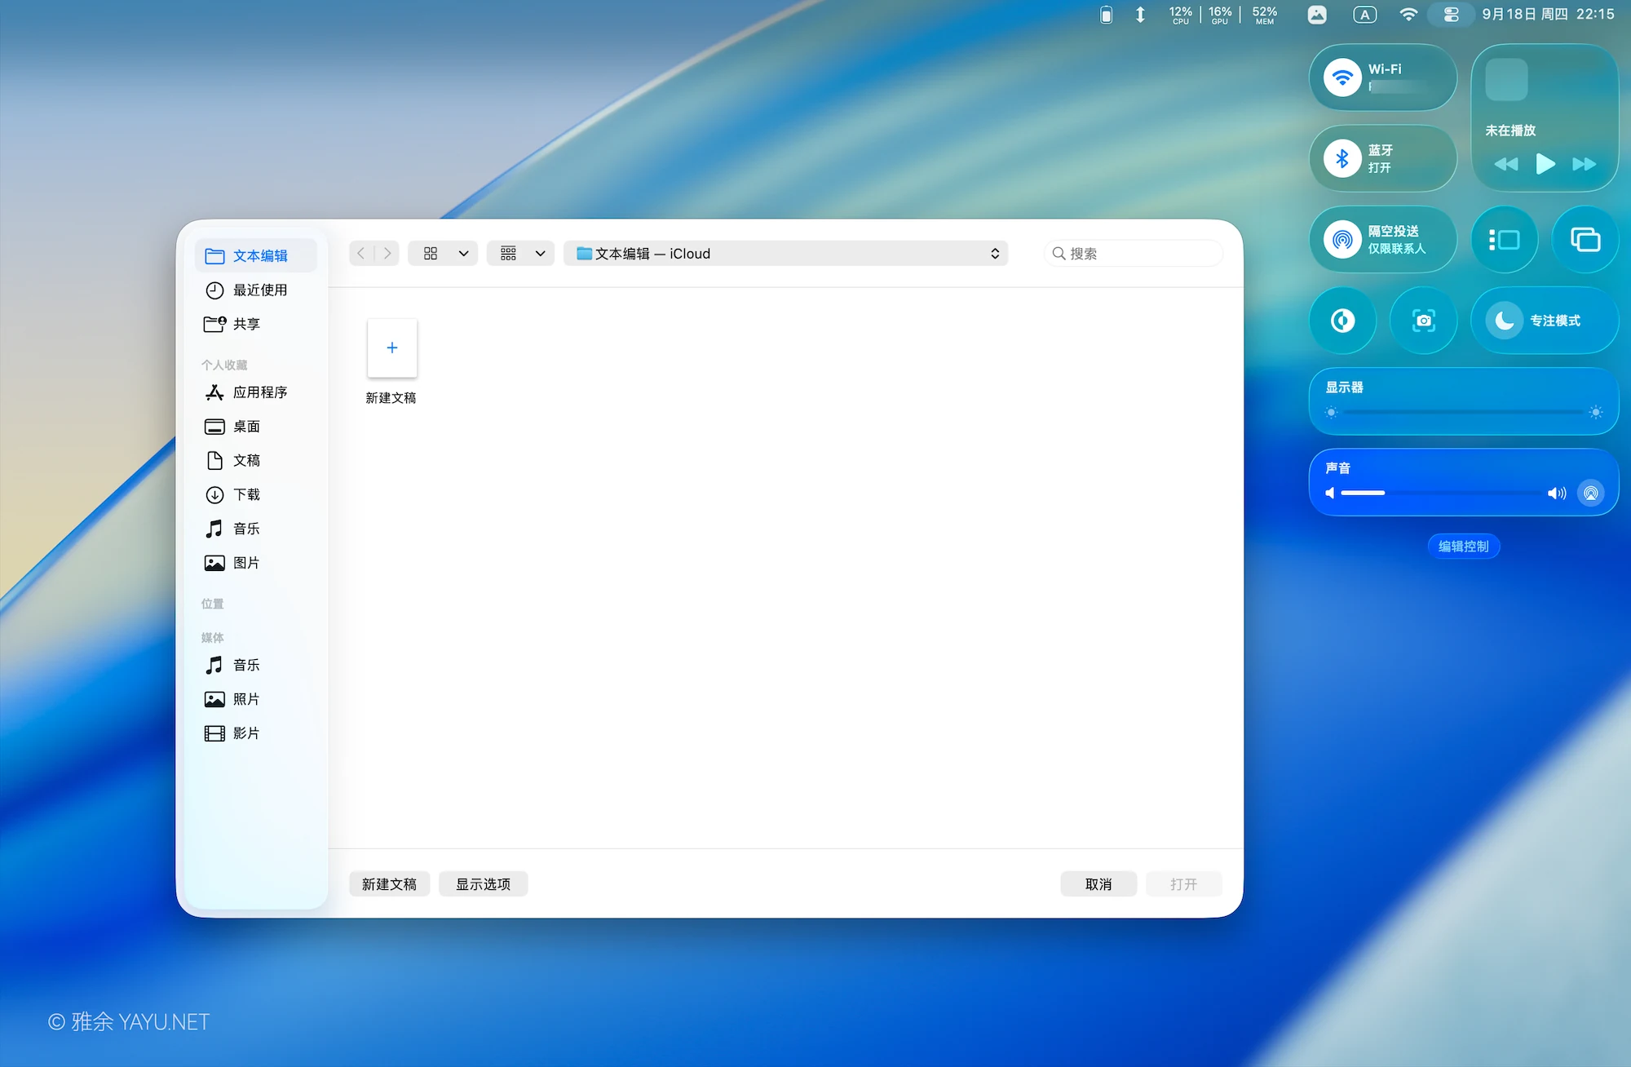The image size is (1631, 1067).
Task: Click the round half-filled circle control
Action: click(x=1342, y=321)
